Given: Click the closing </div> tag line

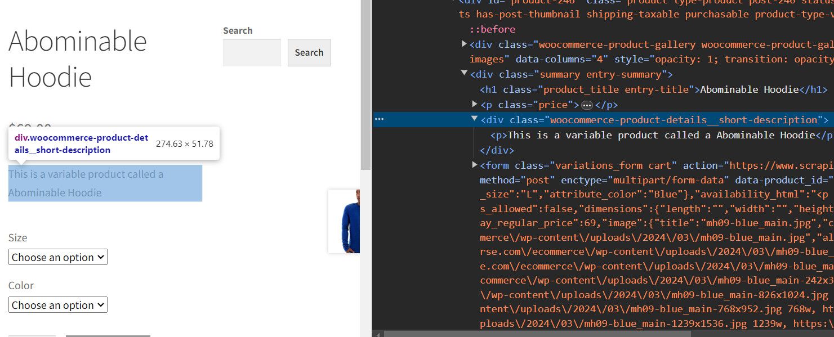Looking at the screenshot, I should tap(497, 150).
